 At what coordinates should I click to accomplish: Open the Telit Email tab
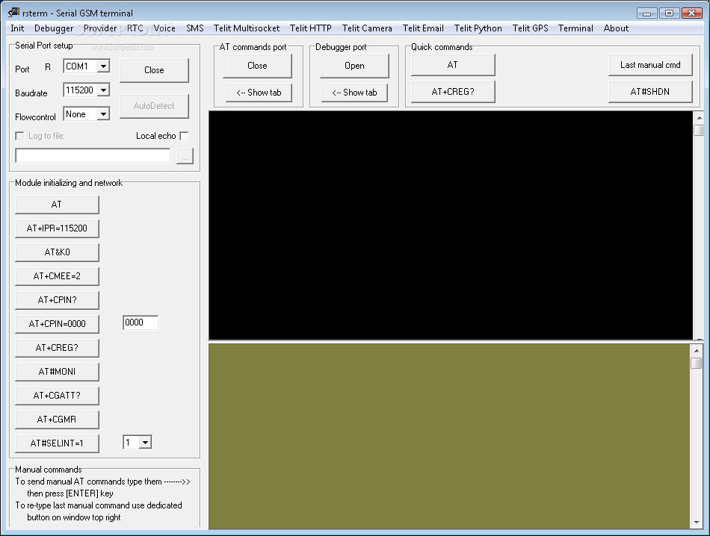pos(423,28)
